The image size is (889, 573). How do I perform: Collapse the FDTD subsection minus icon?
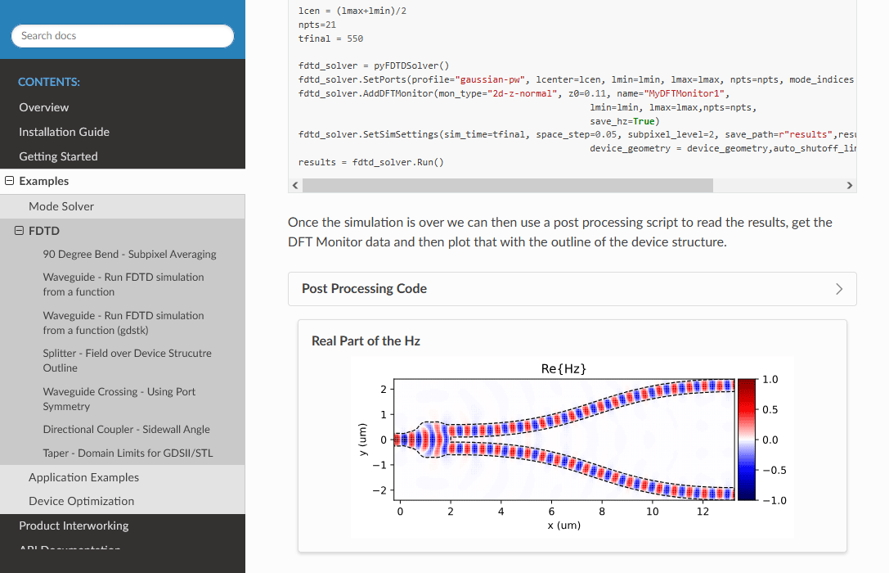(x=20, y=232)
